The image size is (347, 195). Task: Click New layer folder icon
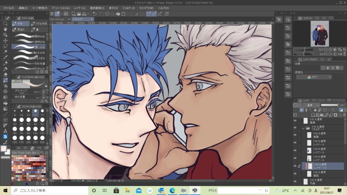pyautogui.click(x=322, y=115)
